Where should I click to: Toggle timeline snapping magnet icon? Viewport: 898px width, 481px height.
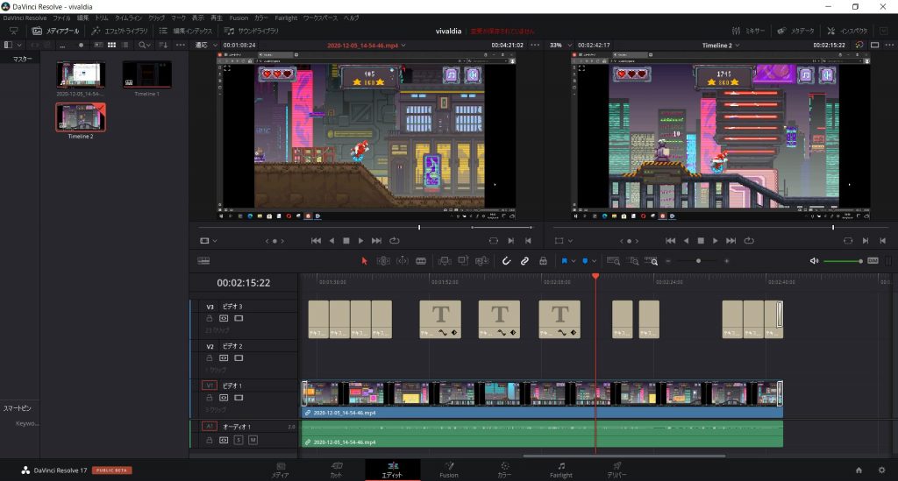pos(506,261)
